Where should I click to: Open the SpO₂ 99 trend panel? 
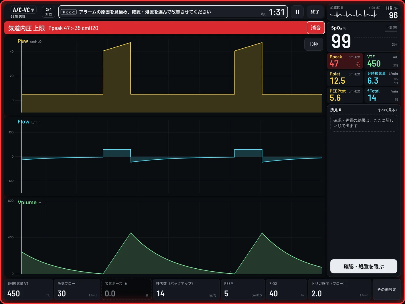point(364,37)
